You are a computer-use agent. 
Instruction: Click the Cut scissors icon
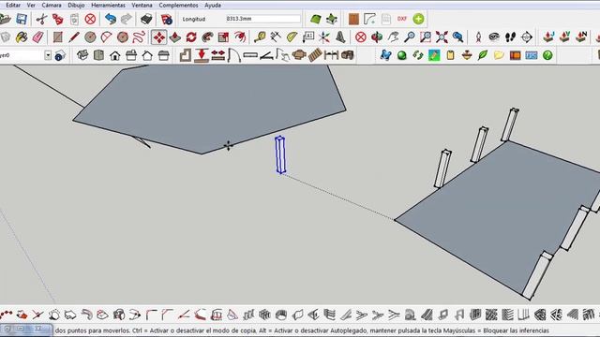[x=41, y=19]
